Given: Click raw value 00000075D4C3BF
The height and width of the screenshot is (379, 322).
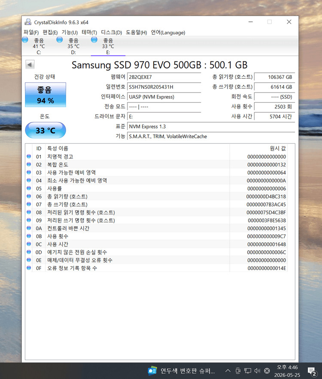Looking at the screenshot, I should click(266, 212).
